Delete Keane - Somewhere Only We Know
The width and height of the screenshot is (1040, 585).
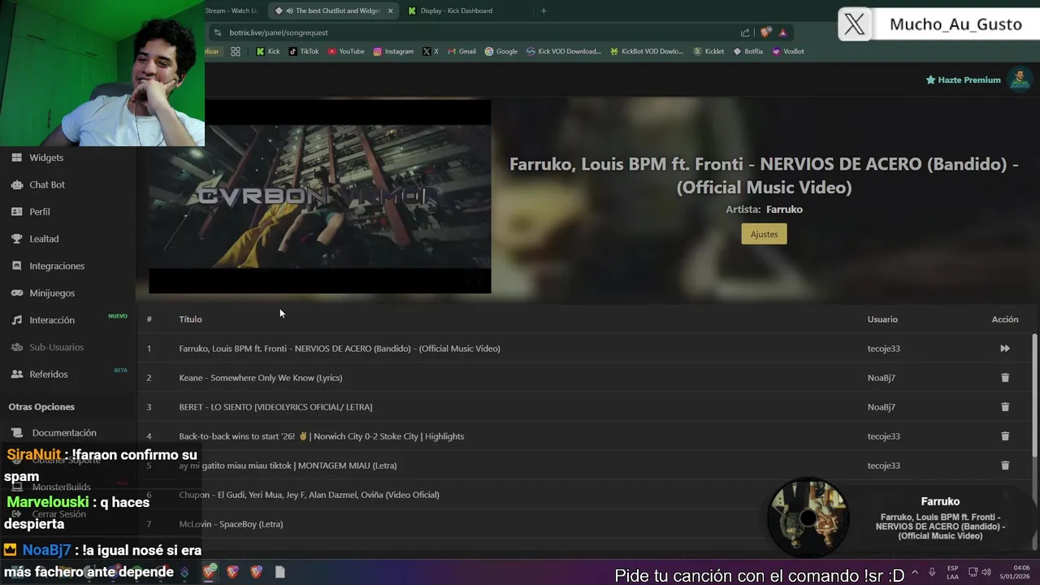1005,378
